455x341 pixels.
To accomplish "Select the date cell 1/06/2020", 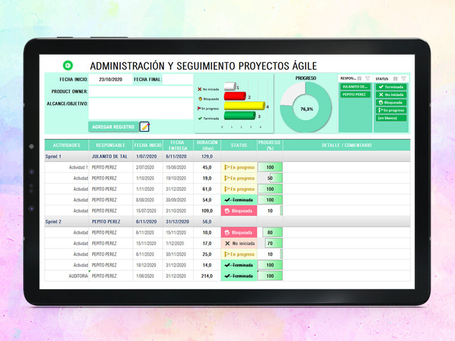I will [x=148, y=276].
